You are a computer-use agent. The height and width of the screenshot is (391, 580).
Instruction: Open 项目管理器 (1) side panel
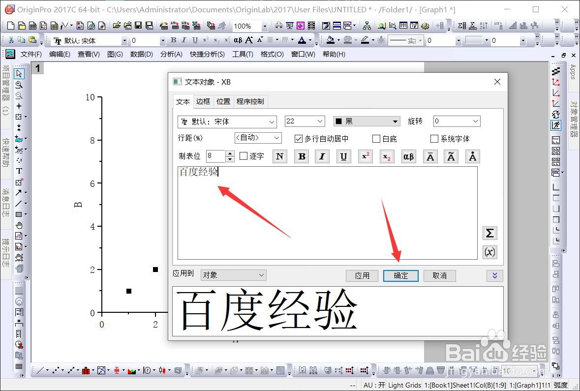click(5, 90)
